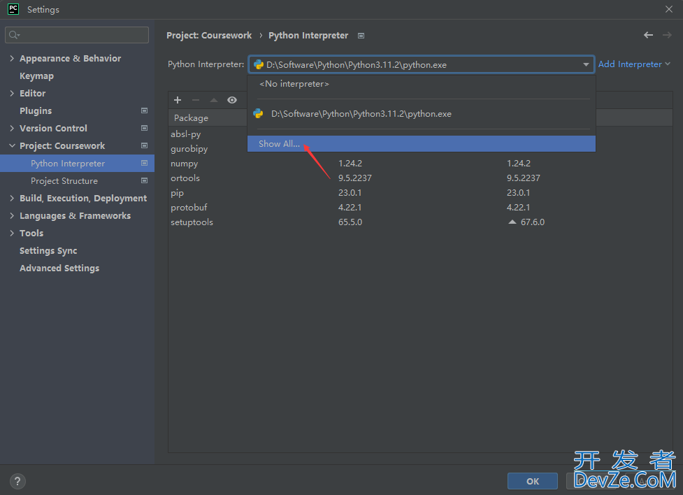Screen dimensions: 683x495
Task: Focus the settings search field
Action: pos(77,35)
